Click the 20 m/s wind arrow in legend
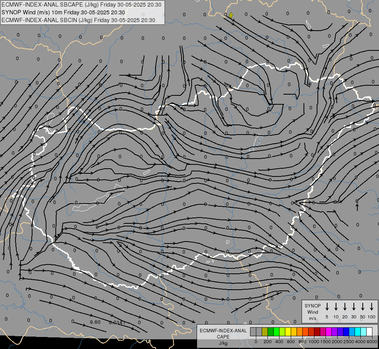The width and height of the screenshot is (379, 349). [345, 307]
